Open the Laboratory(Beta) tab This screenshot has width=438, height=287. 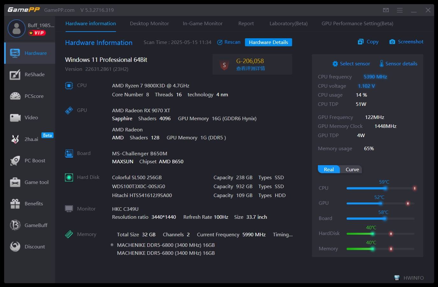[289, 24]
